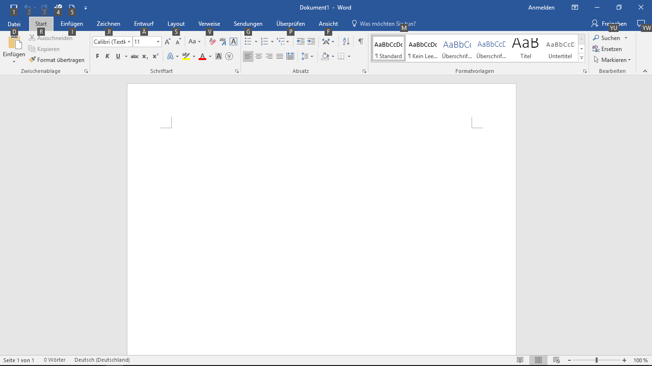Open the Datei tab

pos(14,24)
